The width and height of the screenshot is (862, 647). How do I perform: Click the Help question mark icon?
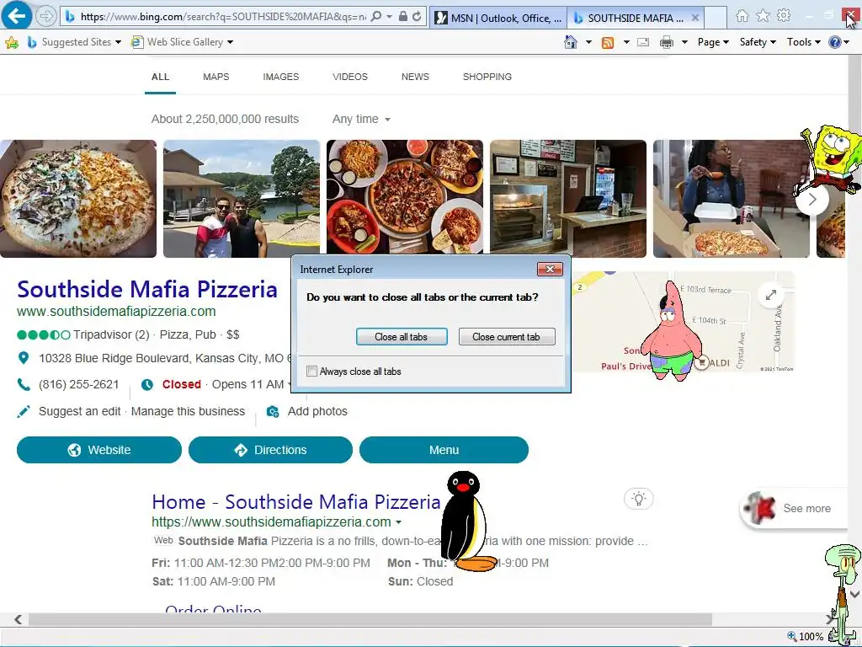click(x=834, y=42)
